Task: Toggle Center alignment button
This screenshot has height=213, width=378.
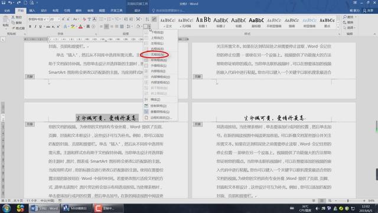Action: click(106, 27)
